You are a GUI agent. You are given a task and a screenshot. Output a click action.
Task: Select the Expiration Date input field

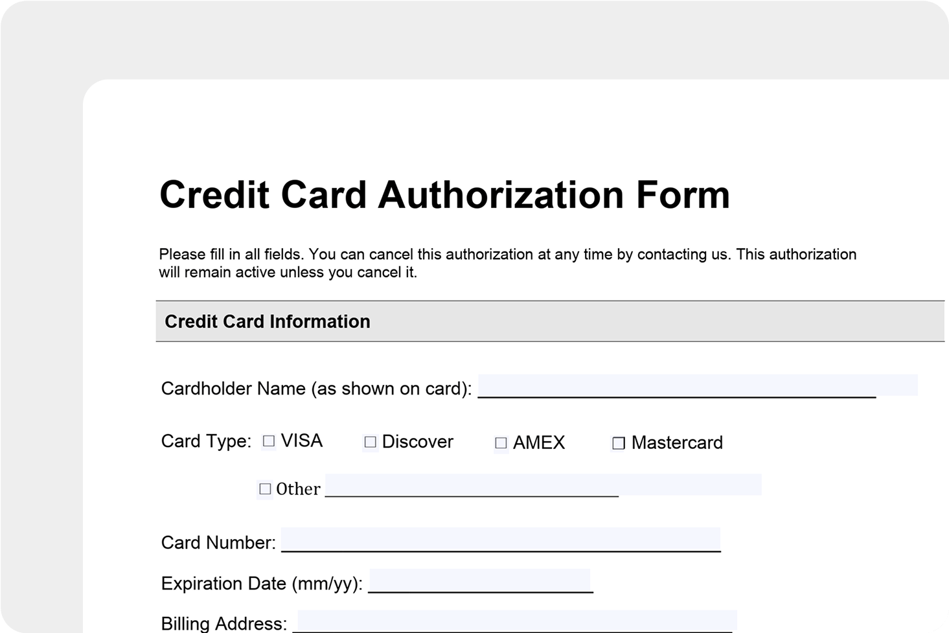click(x=479, y=581)
